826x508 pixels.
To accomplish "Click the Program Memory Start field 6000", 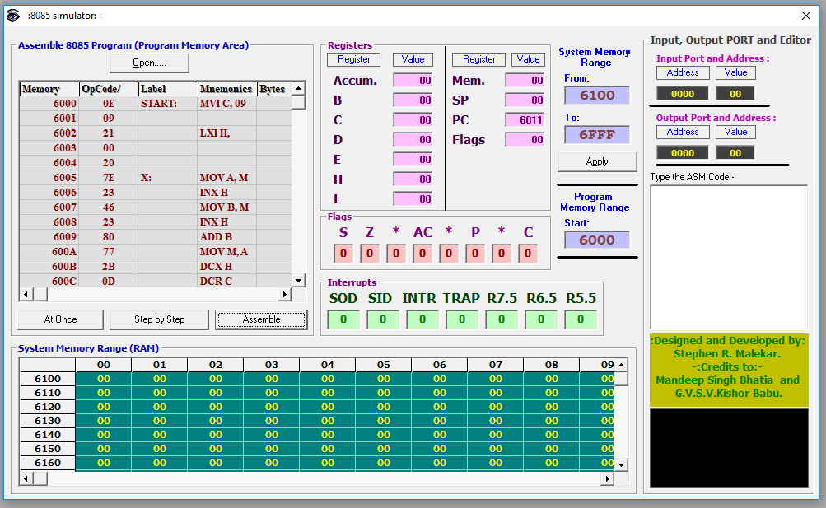I will (595, 238).
